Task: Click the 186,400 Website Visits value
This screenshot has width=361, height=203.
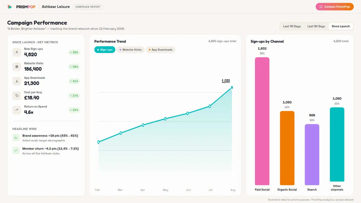Action: [x=33, y=69]
